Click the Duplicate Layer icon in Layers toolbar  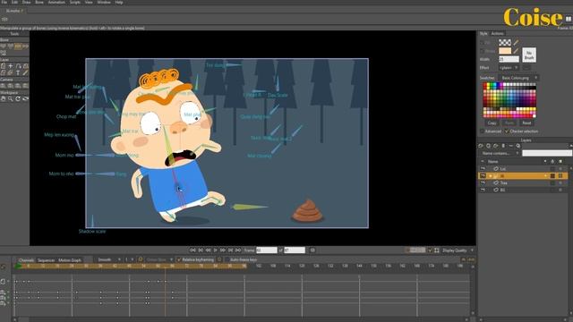pyautogui.click(x=488, y=146)
